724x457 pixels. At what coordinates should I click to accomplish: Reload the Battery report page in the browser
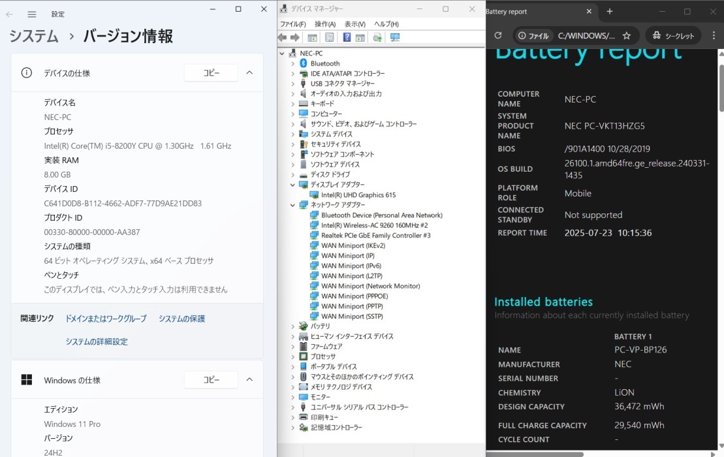pyautogui.click(x=497, y=35)
